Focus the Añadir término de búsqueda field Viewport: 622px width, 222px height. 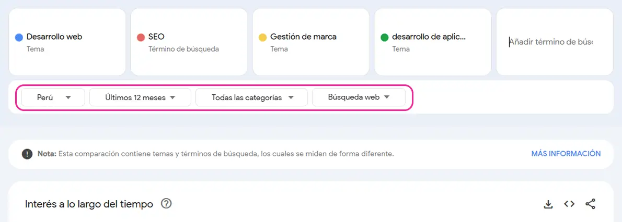pyautogui.click(x=555, y=42)
